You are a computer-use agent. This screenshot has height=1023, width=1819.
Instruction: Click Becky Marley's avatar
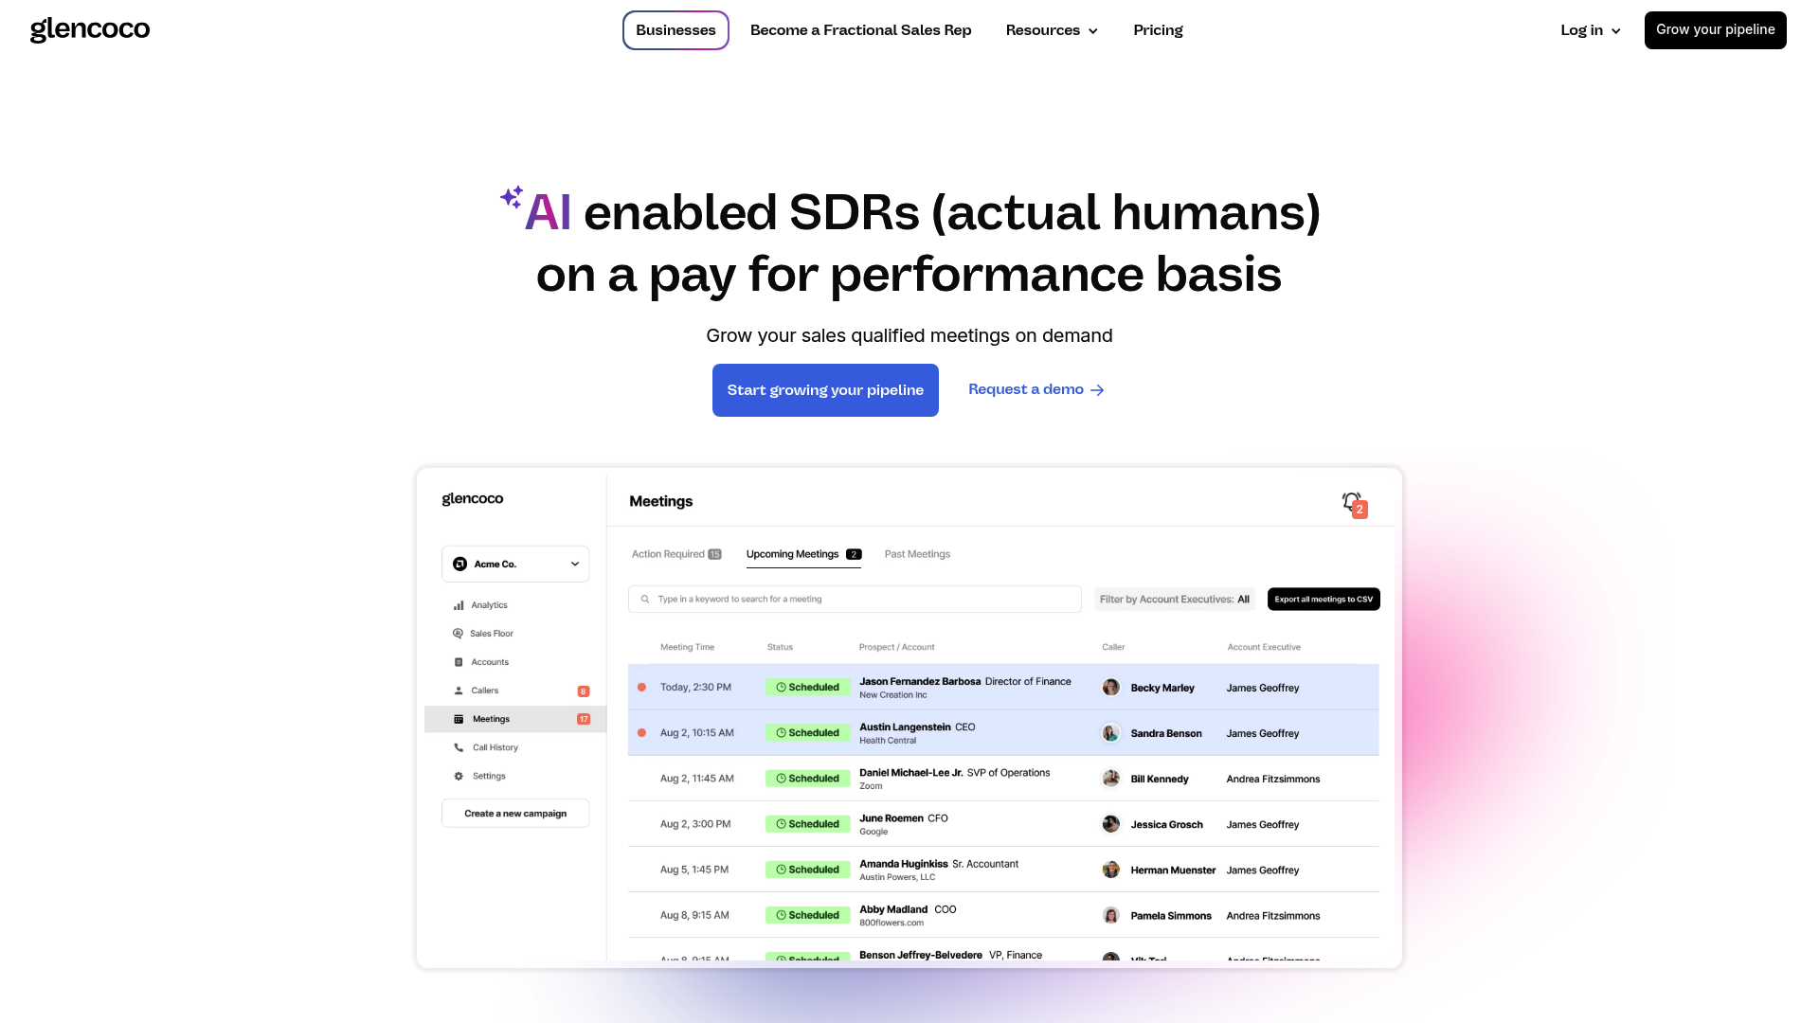pyautogui.click(x=1111, y=688)
